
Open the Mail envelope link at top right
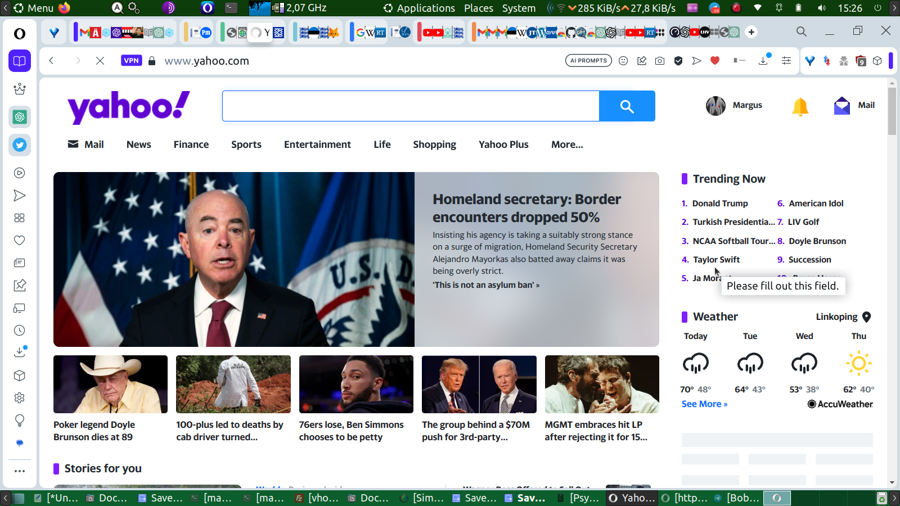(x=854, y=106)
